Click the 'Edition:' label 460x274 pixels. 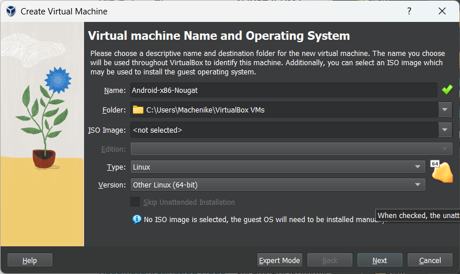(113, 149)
